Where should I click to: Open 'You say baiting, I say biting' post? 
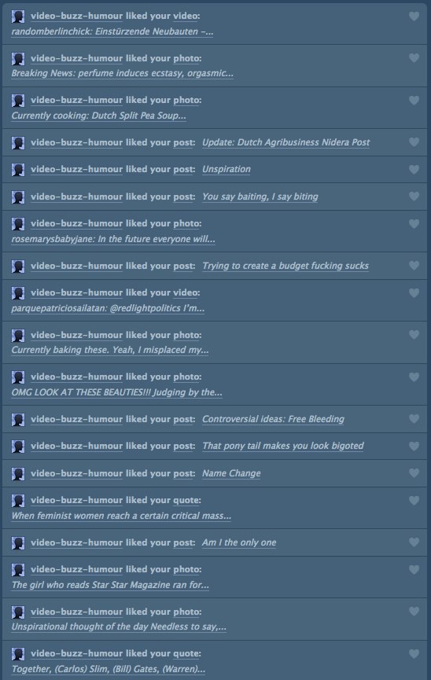260,197
